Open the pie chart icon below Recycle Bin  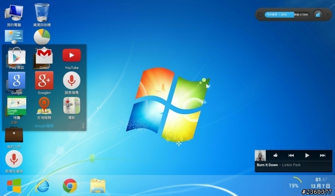pyautogui.click(x=42, y=37)
